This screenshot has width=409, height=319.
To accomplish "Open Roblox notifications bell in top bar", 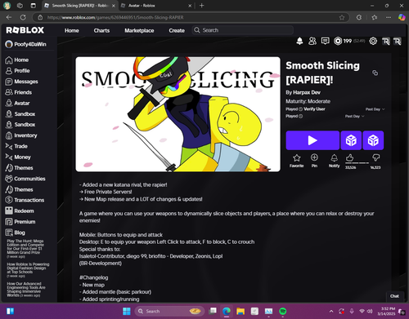I will point(299,41).
